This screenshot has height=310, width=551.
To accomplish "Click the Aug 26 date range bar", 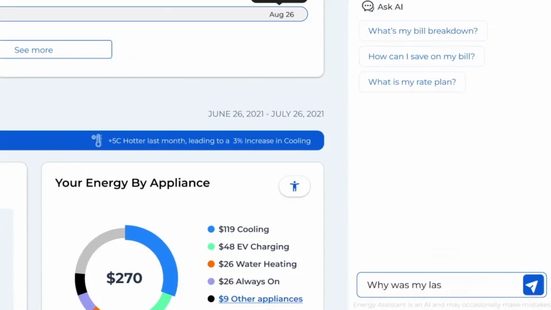I will tap(154, 14).
